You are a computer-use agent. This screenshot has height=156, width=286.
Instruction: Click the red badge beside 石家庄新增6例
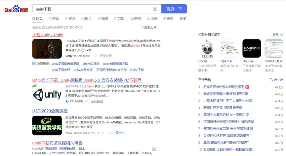(x=247, y=87)
